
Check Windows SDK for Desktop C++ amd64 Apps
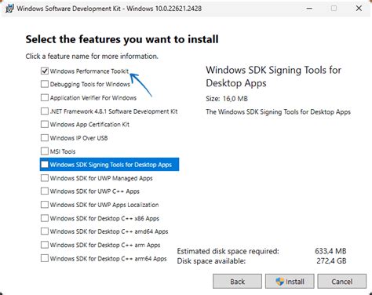45,231
